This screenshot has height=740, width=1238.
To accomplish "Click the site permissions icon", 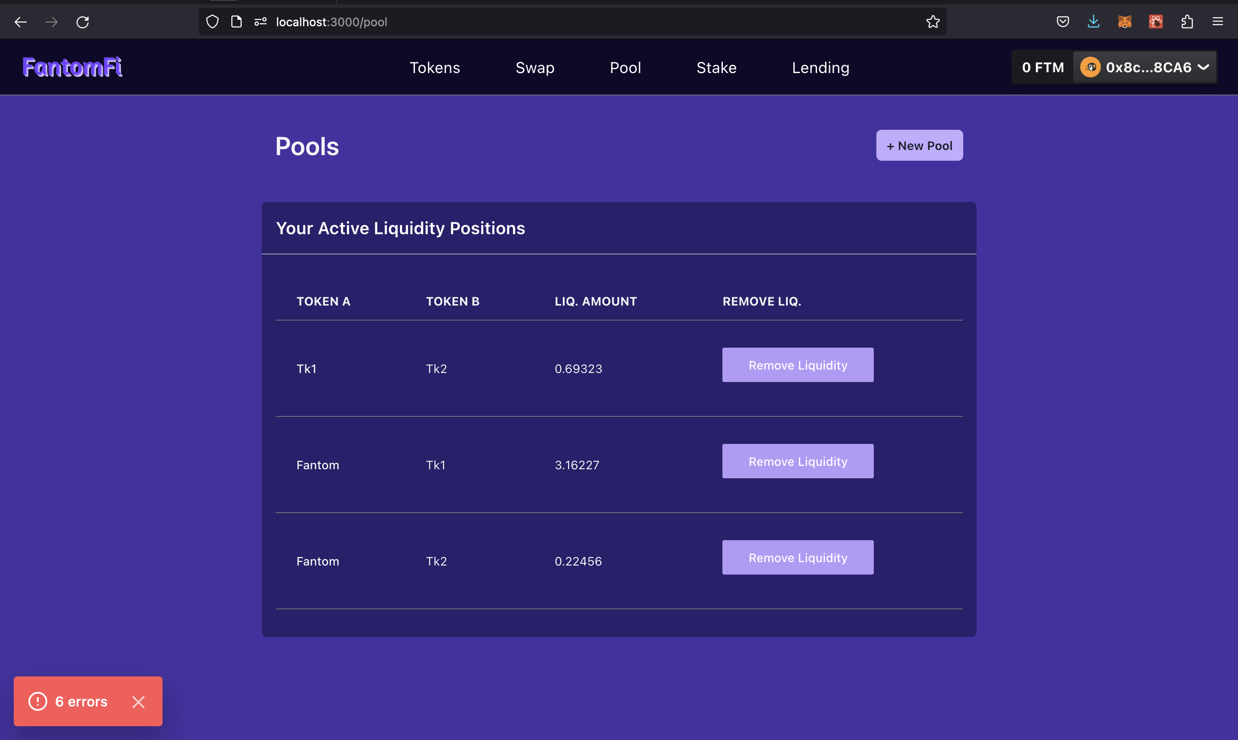I will [261, 22].
